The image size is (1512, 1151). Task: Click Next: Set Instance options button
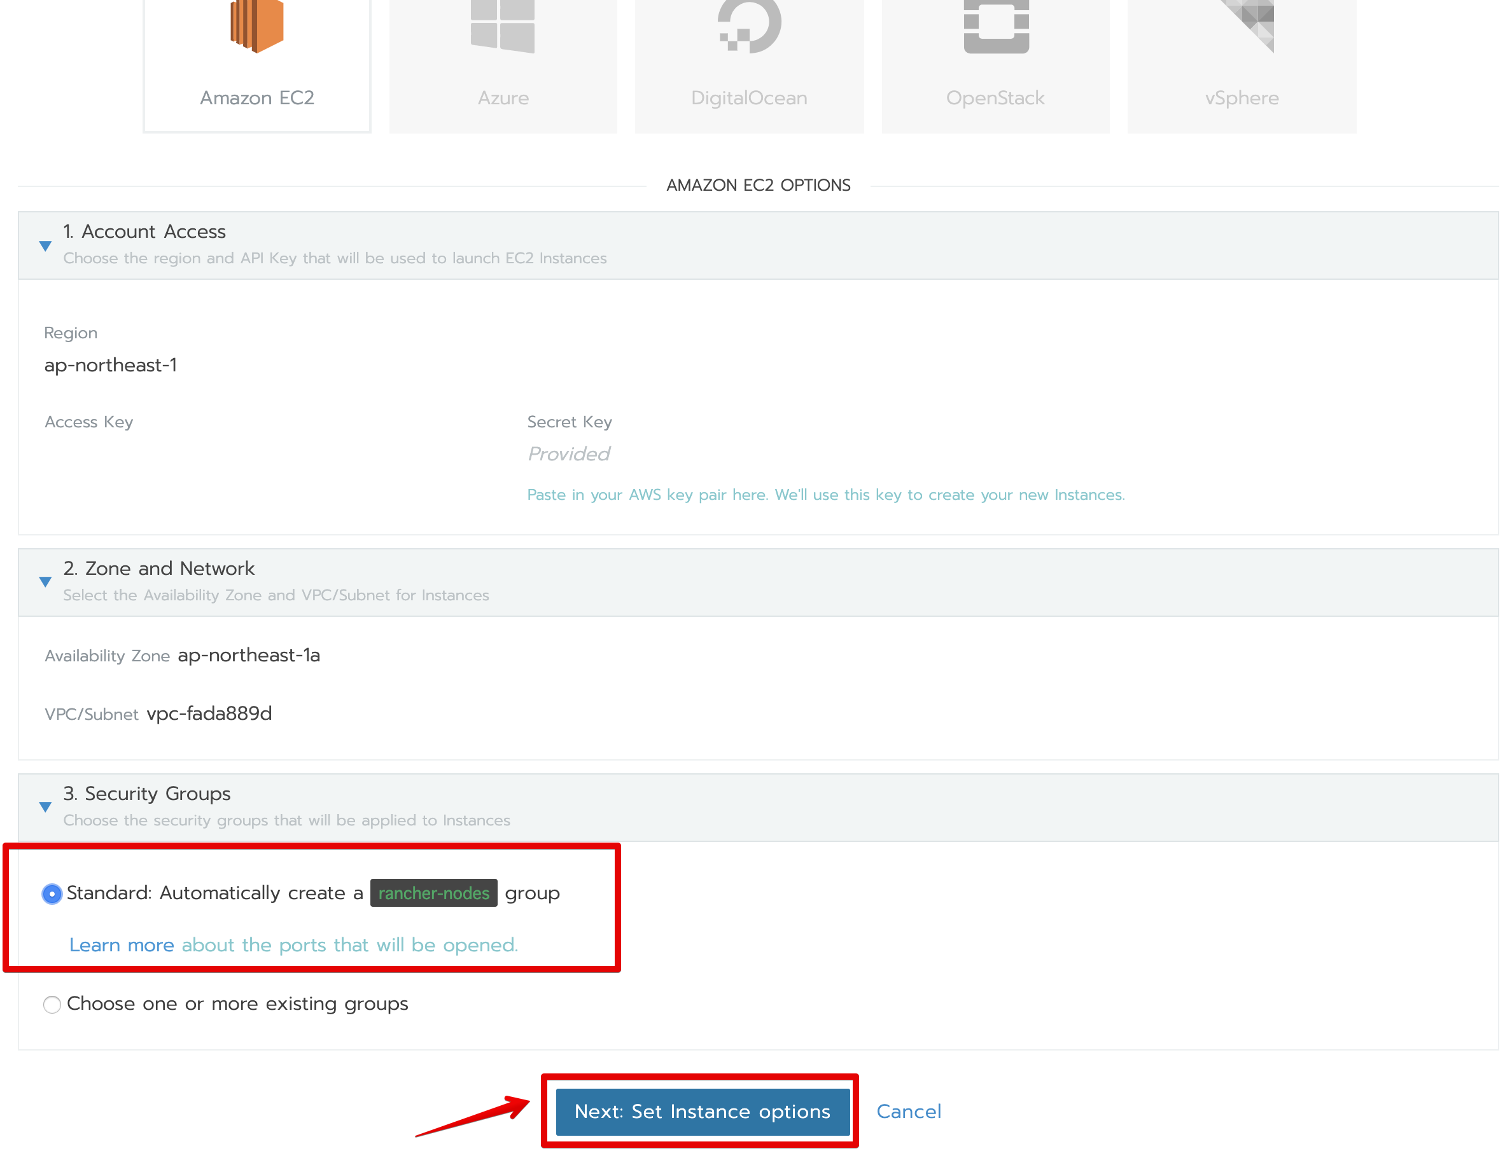(x=702, y=1112)
